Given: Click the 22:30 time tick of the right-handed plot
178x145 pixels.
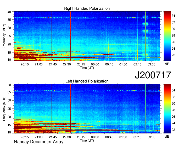Looking at the screenshot, I should pyautogui.click(x=67, y=64).
